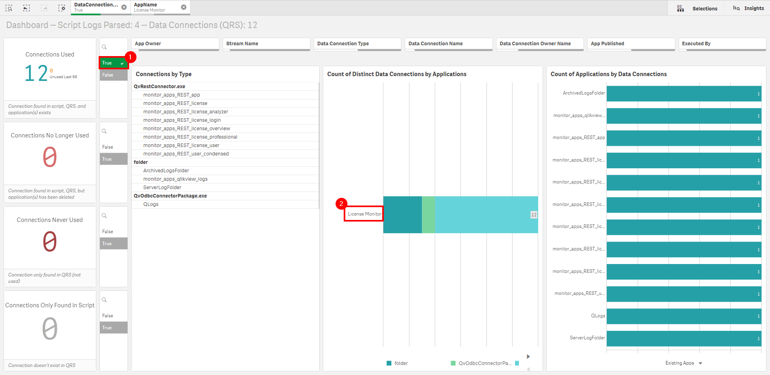Open the Selections tool
The width and height of the screenshot is (770, 375).
click(x=697, y=8)
